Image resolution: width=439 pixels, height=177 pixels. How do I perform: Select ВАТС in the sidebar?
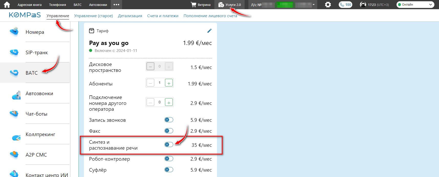31,73
